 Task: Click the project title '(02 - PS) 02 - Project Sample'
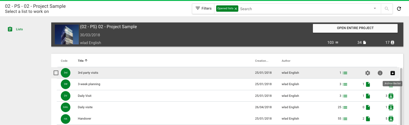[x=108, y=27]
